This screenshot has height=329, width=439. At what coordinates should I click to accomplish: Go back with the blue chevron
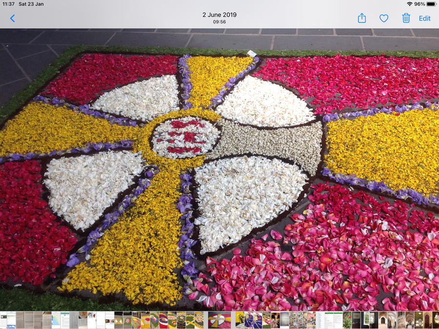12,19
